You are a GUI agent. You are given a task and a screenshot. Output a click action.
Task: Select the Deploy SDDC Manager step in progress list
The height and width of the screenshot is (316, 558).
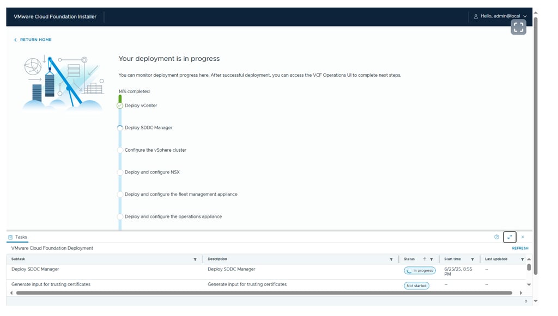(148, 128)
